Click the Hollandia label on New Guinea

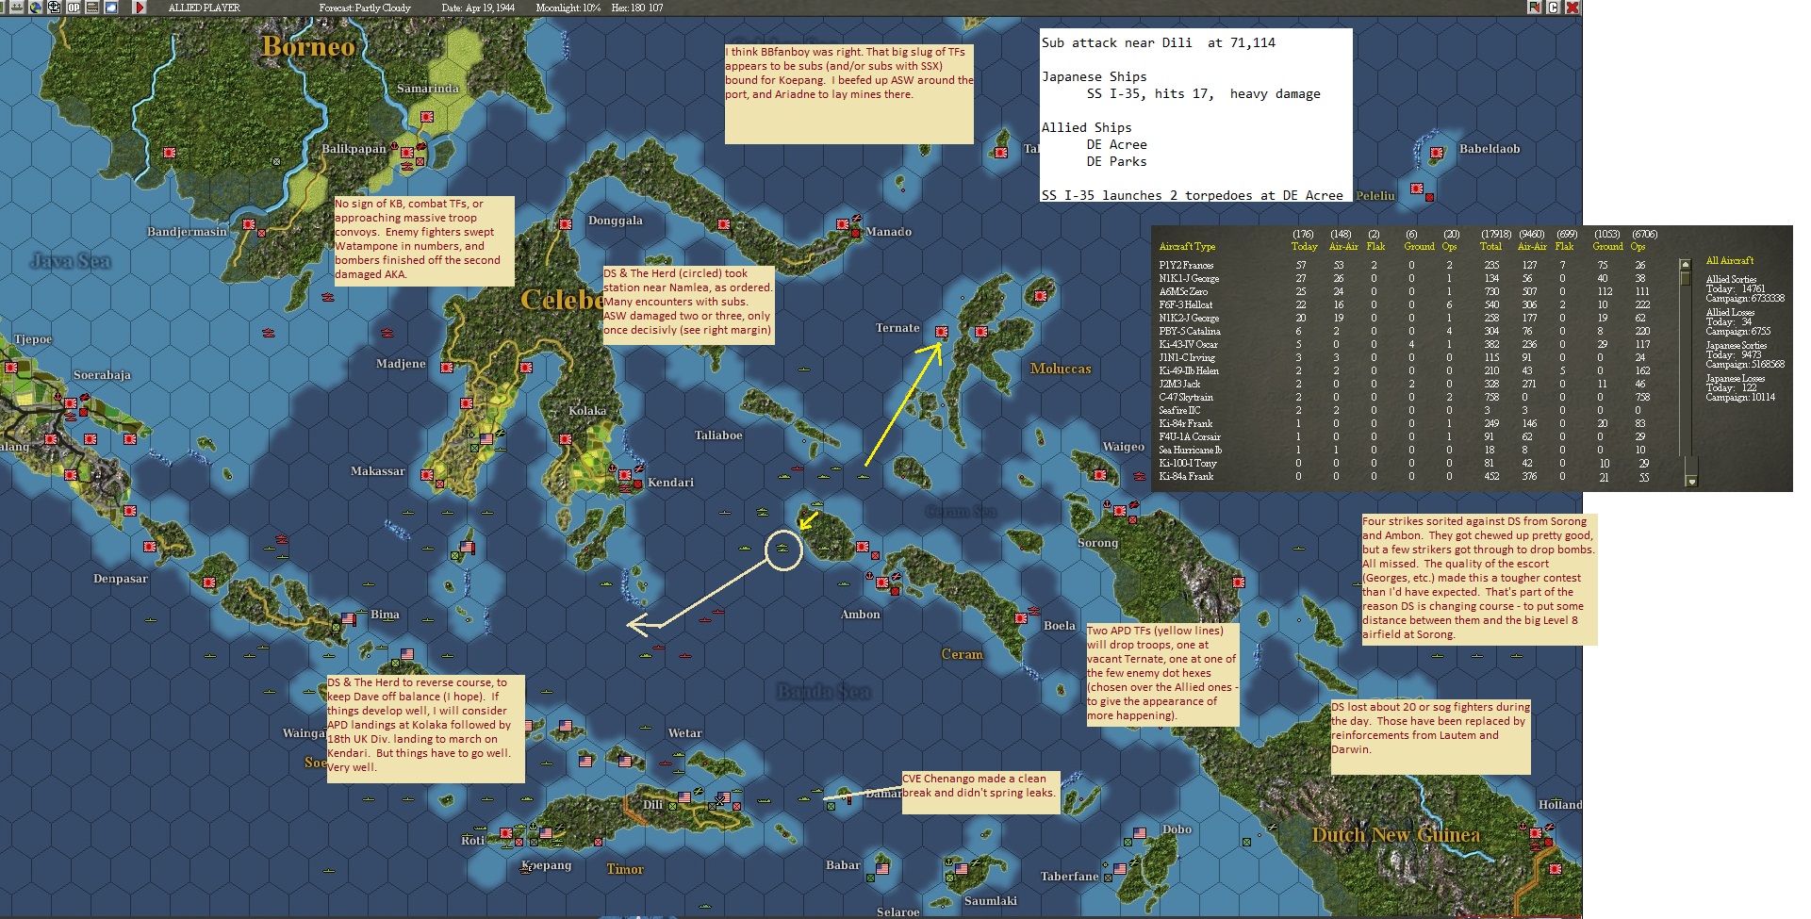[1560, 805]
